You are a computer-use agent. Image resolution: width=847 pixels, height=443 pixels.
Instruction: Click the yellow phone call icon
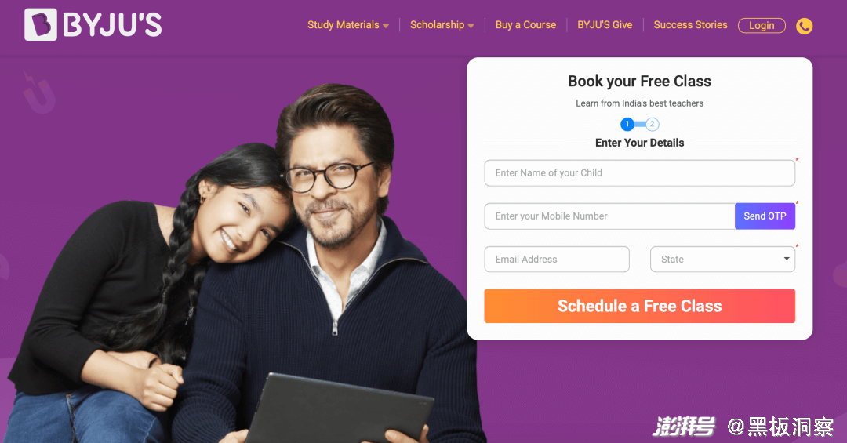(804, 26)
